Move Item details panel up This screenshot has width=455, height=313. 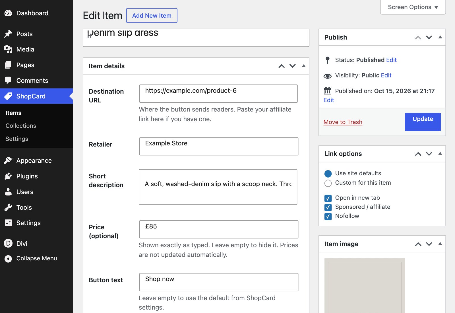coord(282,66)
